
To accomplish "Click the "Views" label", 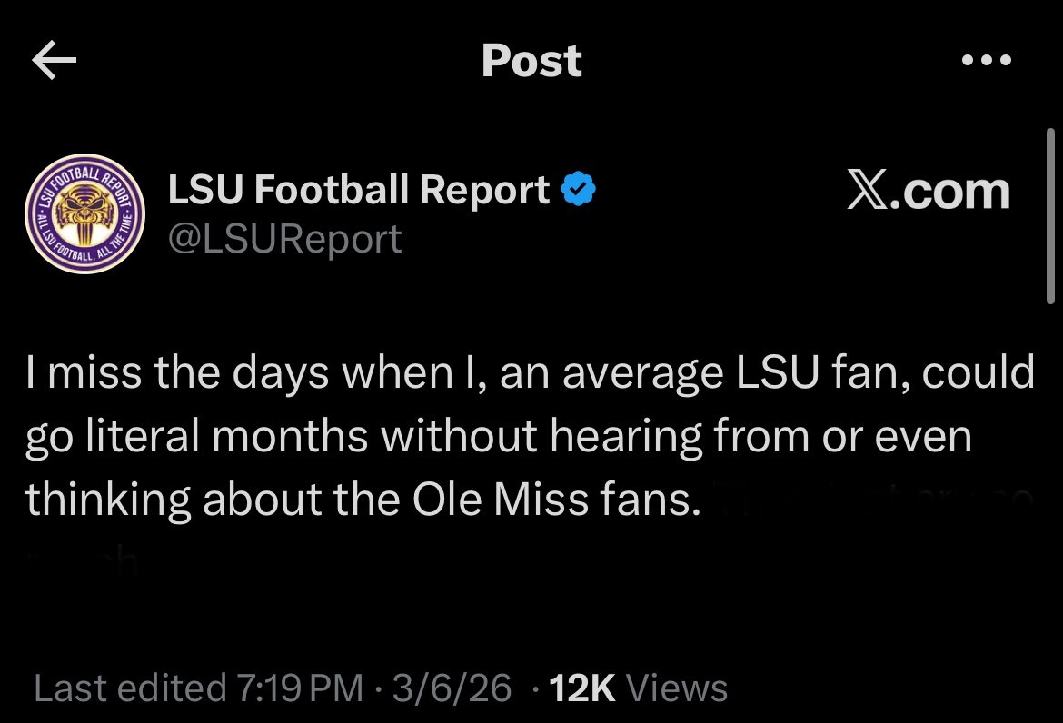I will [x=677, y=688].
